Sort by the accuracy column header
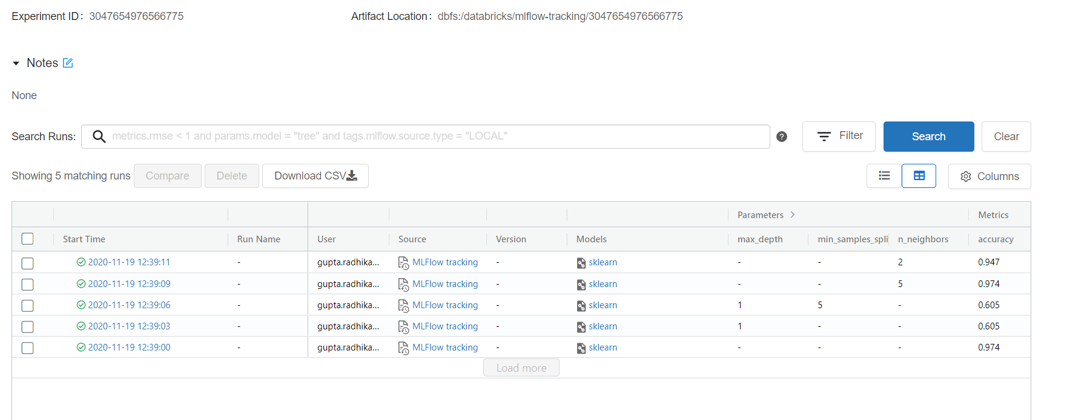The image size is (1067, 420). click(996, 239)
